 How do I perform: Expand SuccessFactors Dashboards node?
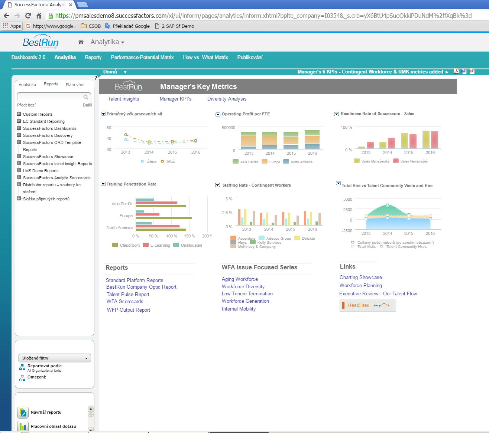coord(19,128)
